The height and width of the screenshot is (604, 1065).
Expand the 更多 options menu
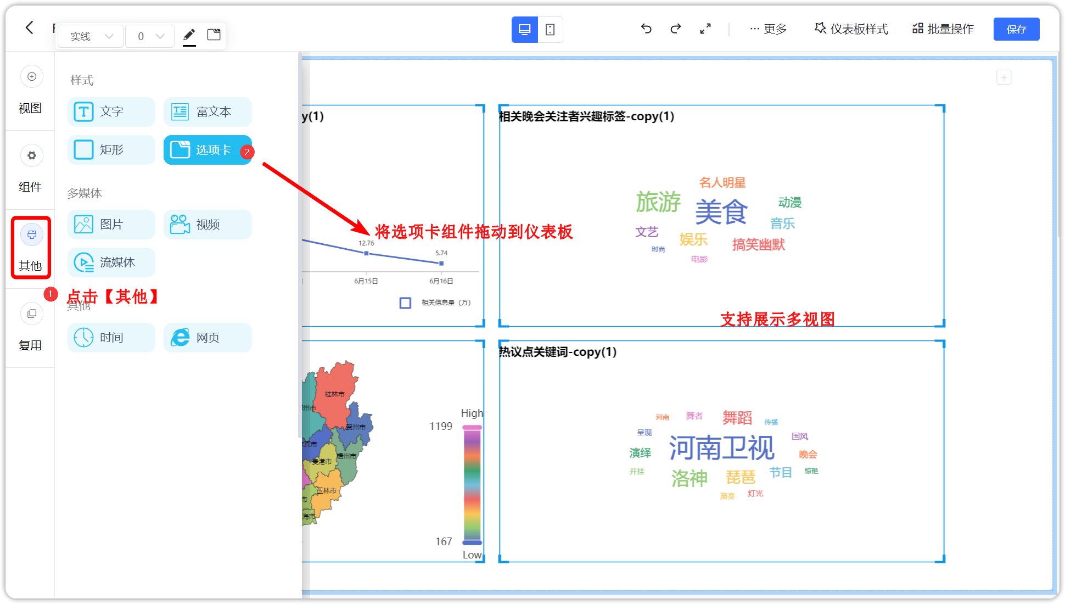[769, 29]
